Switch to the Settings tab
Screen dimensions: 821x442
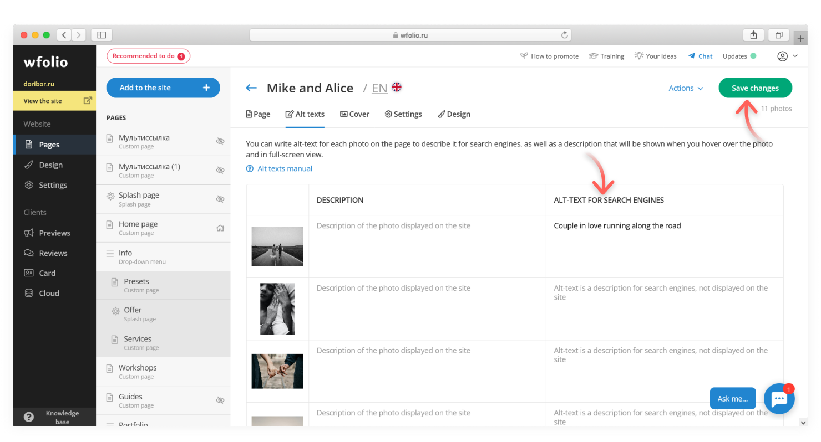coord(403,114)
